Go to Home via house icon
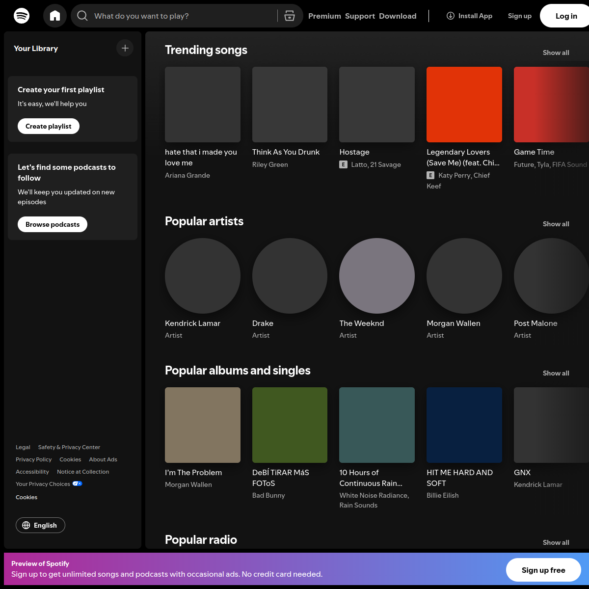 click(x=55, y=16)
